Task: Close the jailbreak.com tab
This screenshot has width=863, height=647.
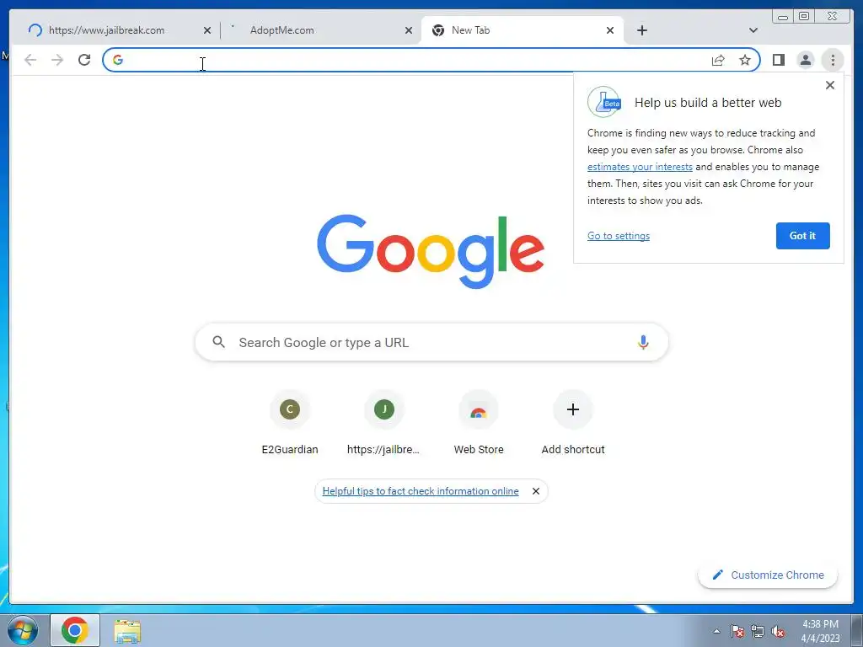Action: pos(207,31)
